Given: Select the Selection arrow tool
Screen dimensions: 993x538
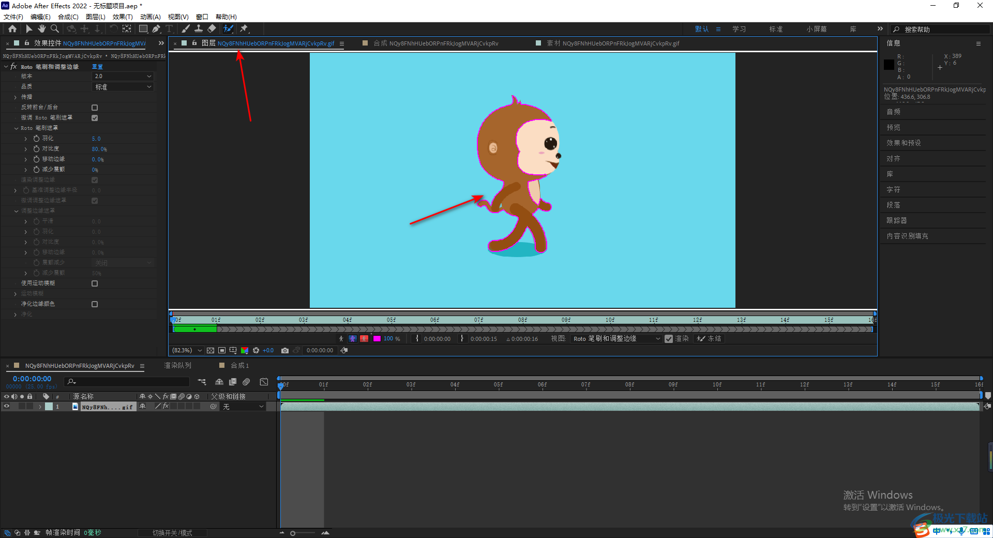Looking at the screenshot, I should 29,29.
